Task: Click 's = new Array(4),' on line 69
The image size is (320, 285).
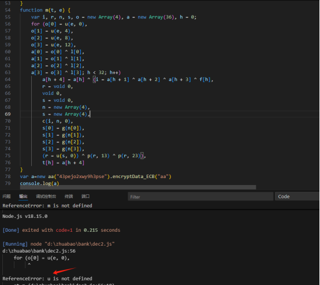Action: (66, 114)
